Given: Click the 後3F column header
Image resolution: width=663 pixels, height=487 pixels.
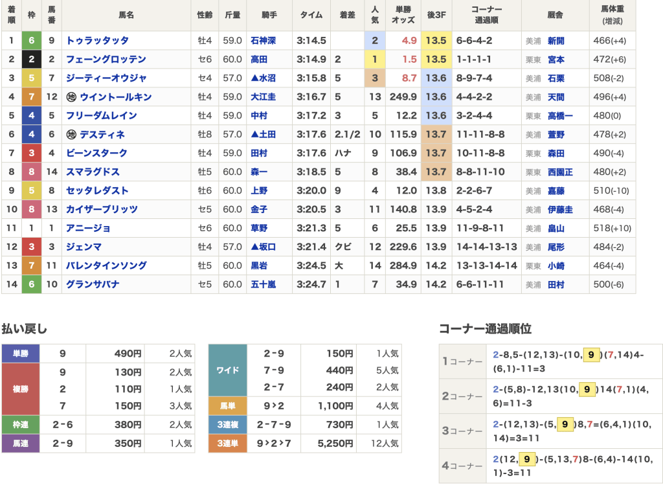Looking at the screenshot, I should coord(436,15).
